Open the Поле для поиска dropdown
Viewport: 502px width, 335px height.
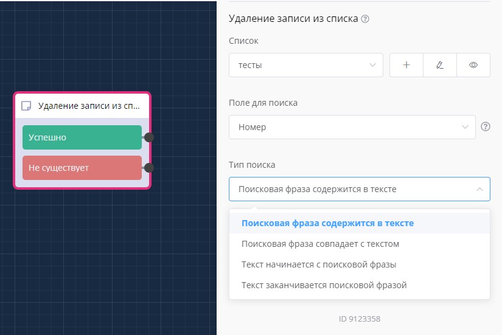352,127
